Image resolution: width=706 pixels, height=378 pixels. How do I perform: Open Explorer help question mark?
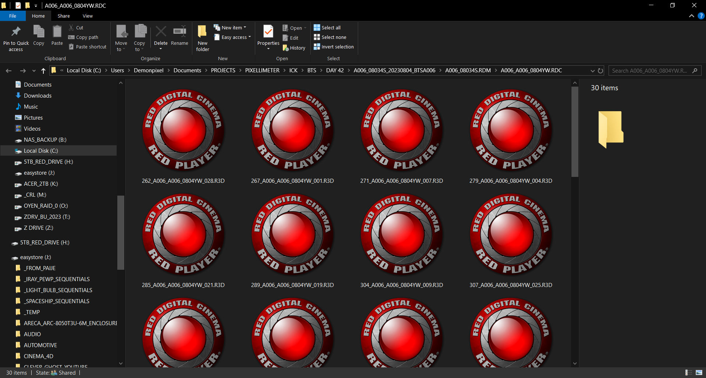701,16
